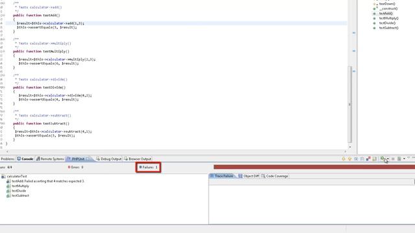
Task: Open the Browser Output tab
Action: (x=137, y=159)
